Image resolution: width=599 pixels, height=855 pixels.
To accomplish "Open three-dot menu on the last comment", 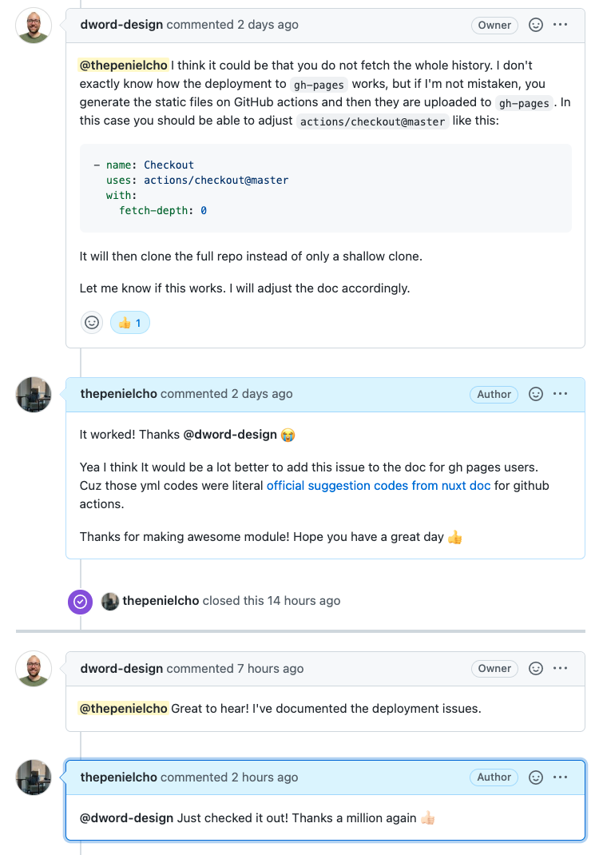I will (x=561, y=777).
